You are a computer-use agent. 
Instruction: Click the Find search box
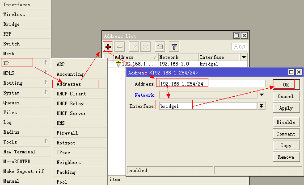(x=239, y=47)
